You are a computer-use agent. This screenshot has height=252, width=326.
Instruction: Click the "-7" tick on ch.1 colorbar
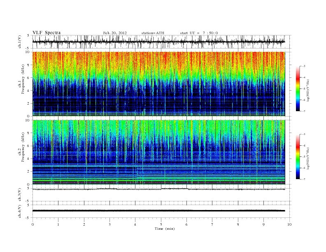pos(304,111)
